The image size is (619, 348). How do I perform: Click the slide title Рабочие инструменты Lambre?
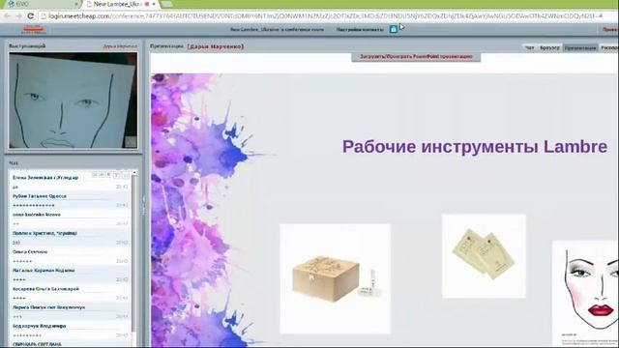pos(475,146)
